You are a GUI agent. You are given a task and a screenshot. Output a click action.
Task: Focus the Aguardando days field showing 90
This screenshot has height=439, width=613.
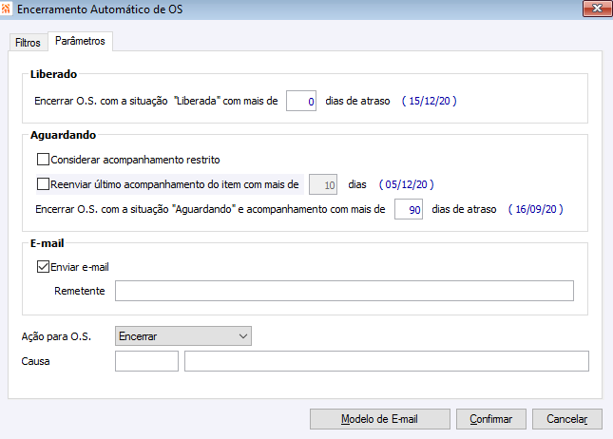click(409, 209)
